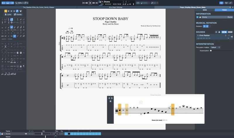
Task: Set dynamic to forte f
Action: point(18,36)
